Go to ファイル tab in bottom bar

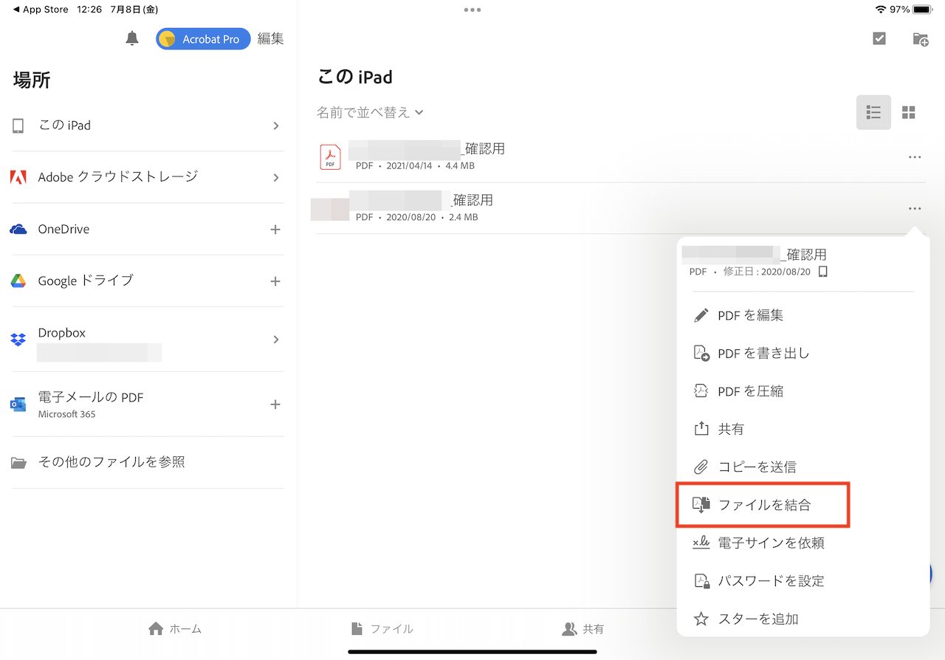[382, 629]
